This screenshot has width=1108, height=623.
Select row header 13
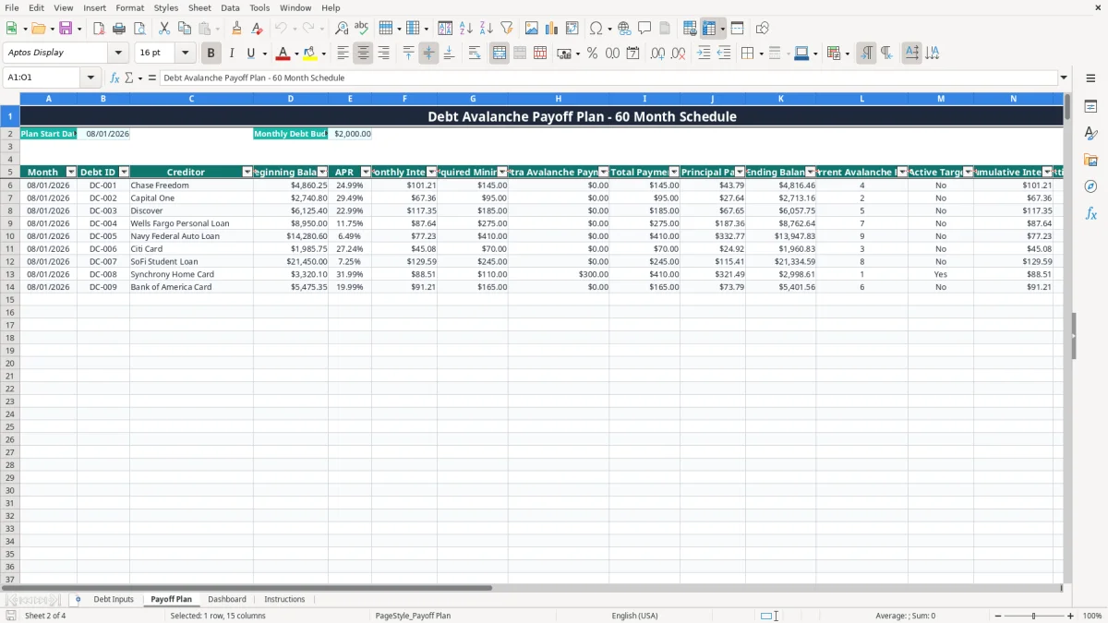point(9,274)
